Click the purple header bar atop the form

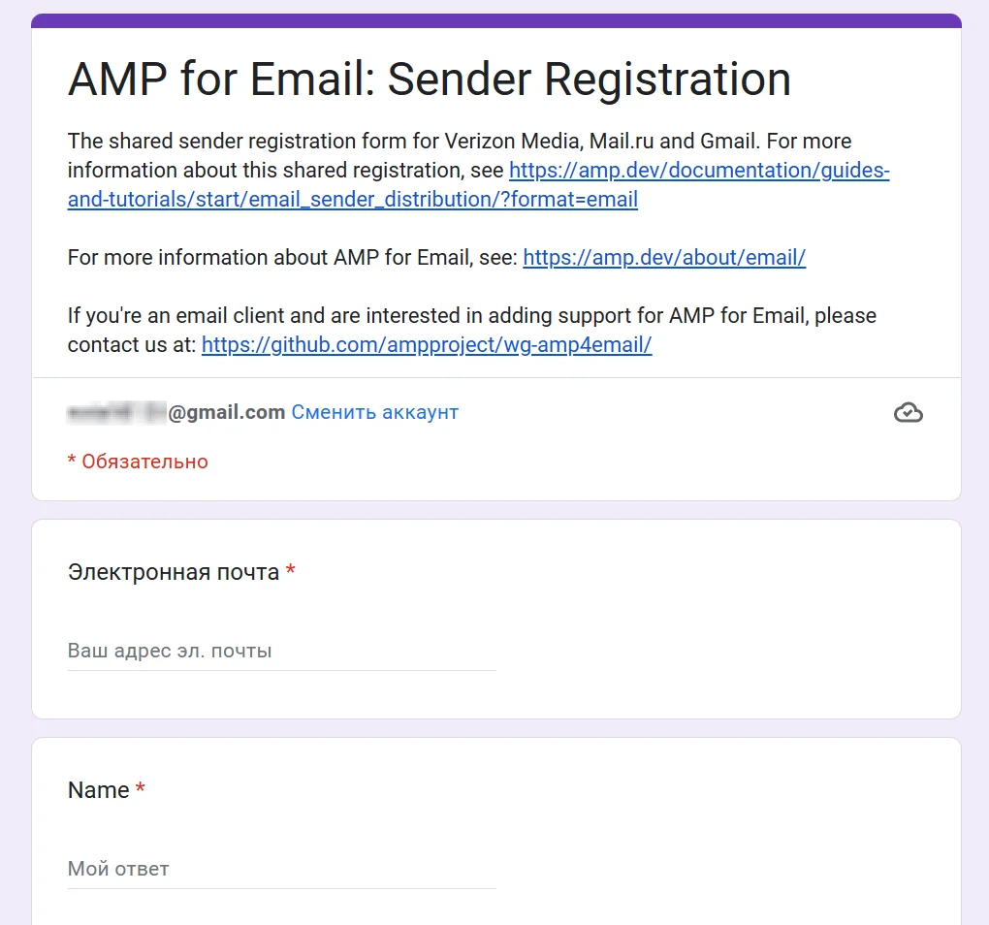pyautogui.click(x=495, y=20)
